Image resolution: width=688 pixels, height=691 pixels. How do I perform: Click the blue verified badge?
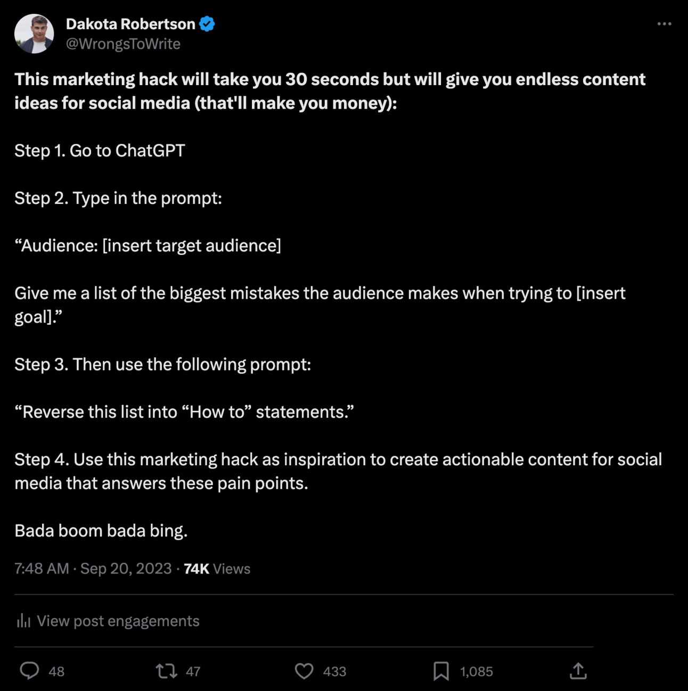click(x=207, y=24)
